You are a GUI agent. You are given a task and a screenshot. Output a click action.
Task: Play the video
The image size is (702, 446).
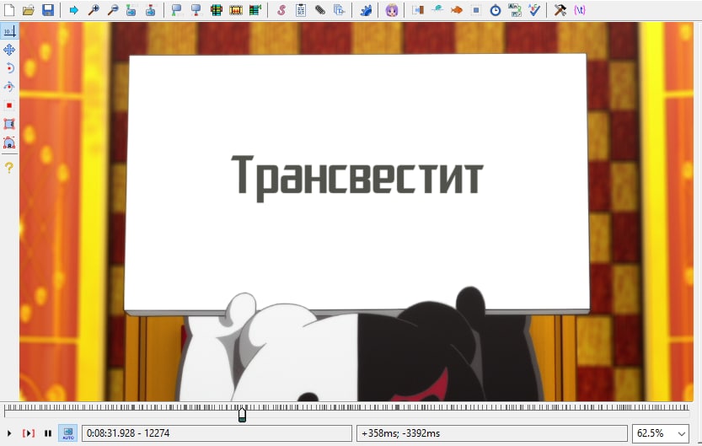pyautogui.click(x=9, y=433)
